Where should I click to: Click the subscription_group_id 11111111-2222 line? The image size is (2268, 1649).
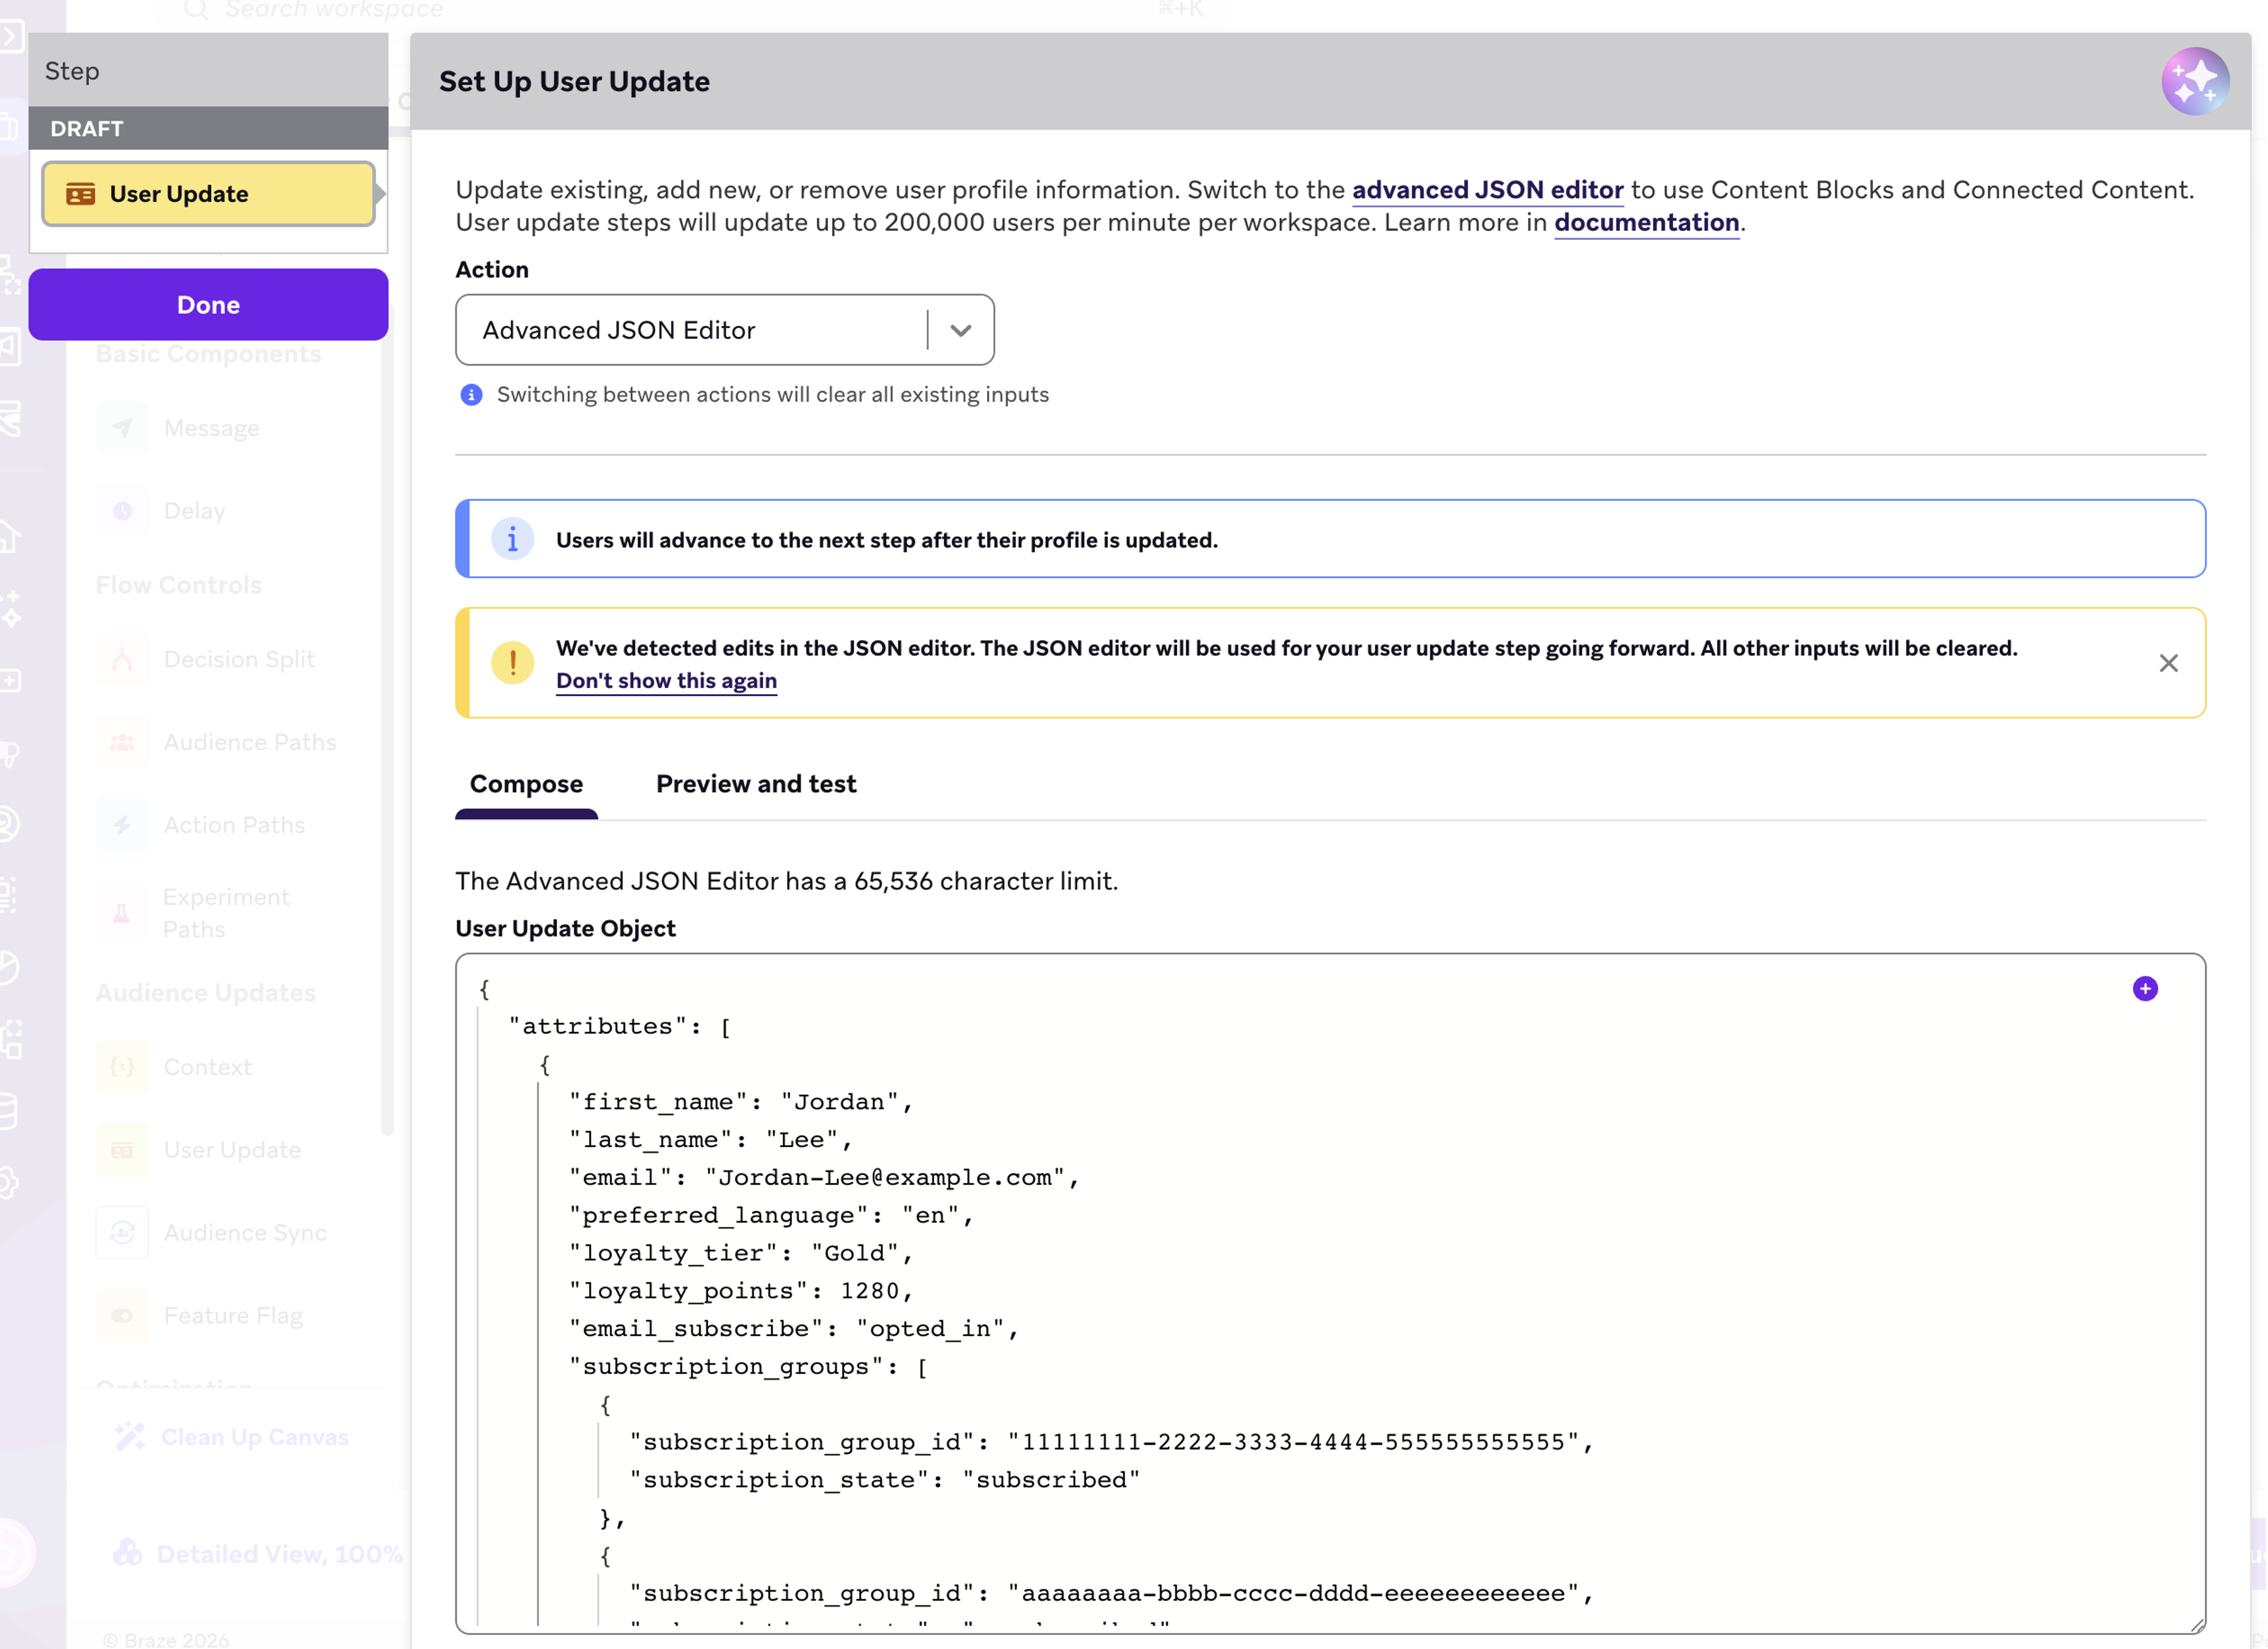coord(1111,1443)
